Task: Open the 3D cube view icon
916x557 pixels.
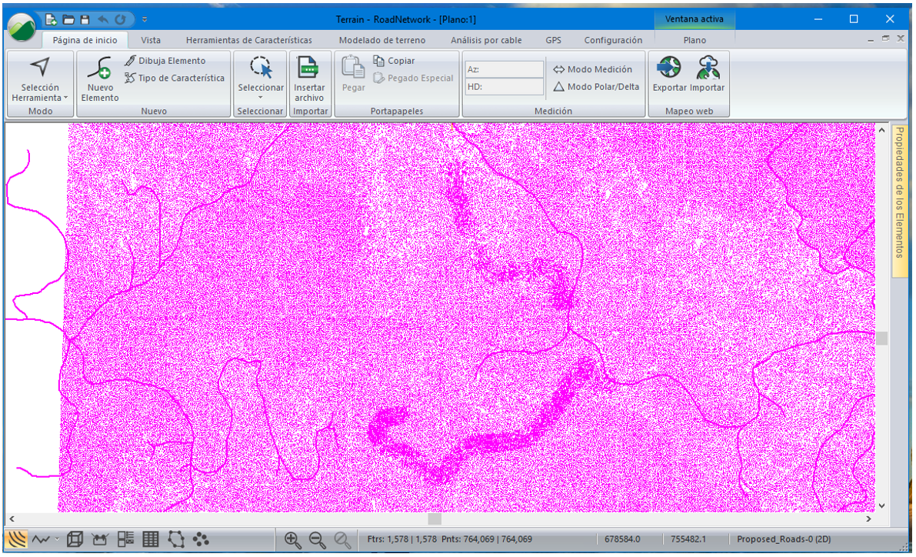Action: tap(75, 540)
